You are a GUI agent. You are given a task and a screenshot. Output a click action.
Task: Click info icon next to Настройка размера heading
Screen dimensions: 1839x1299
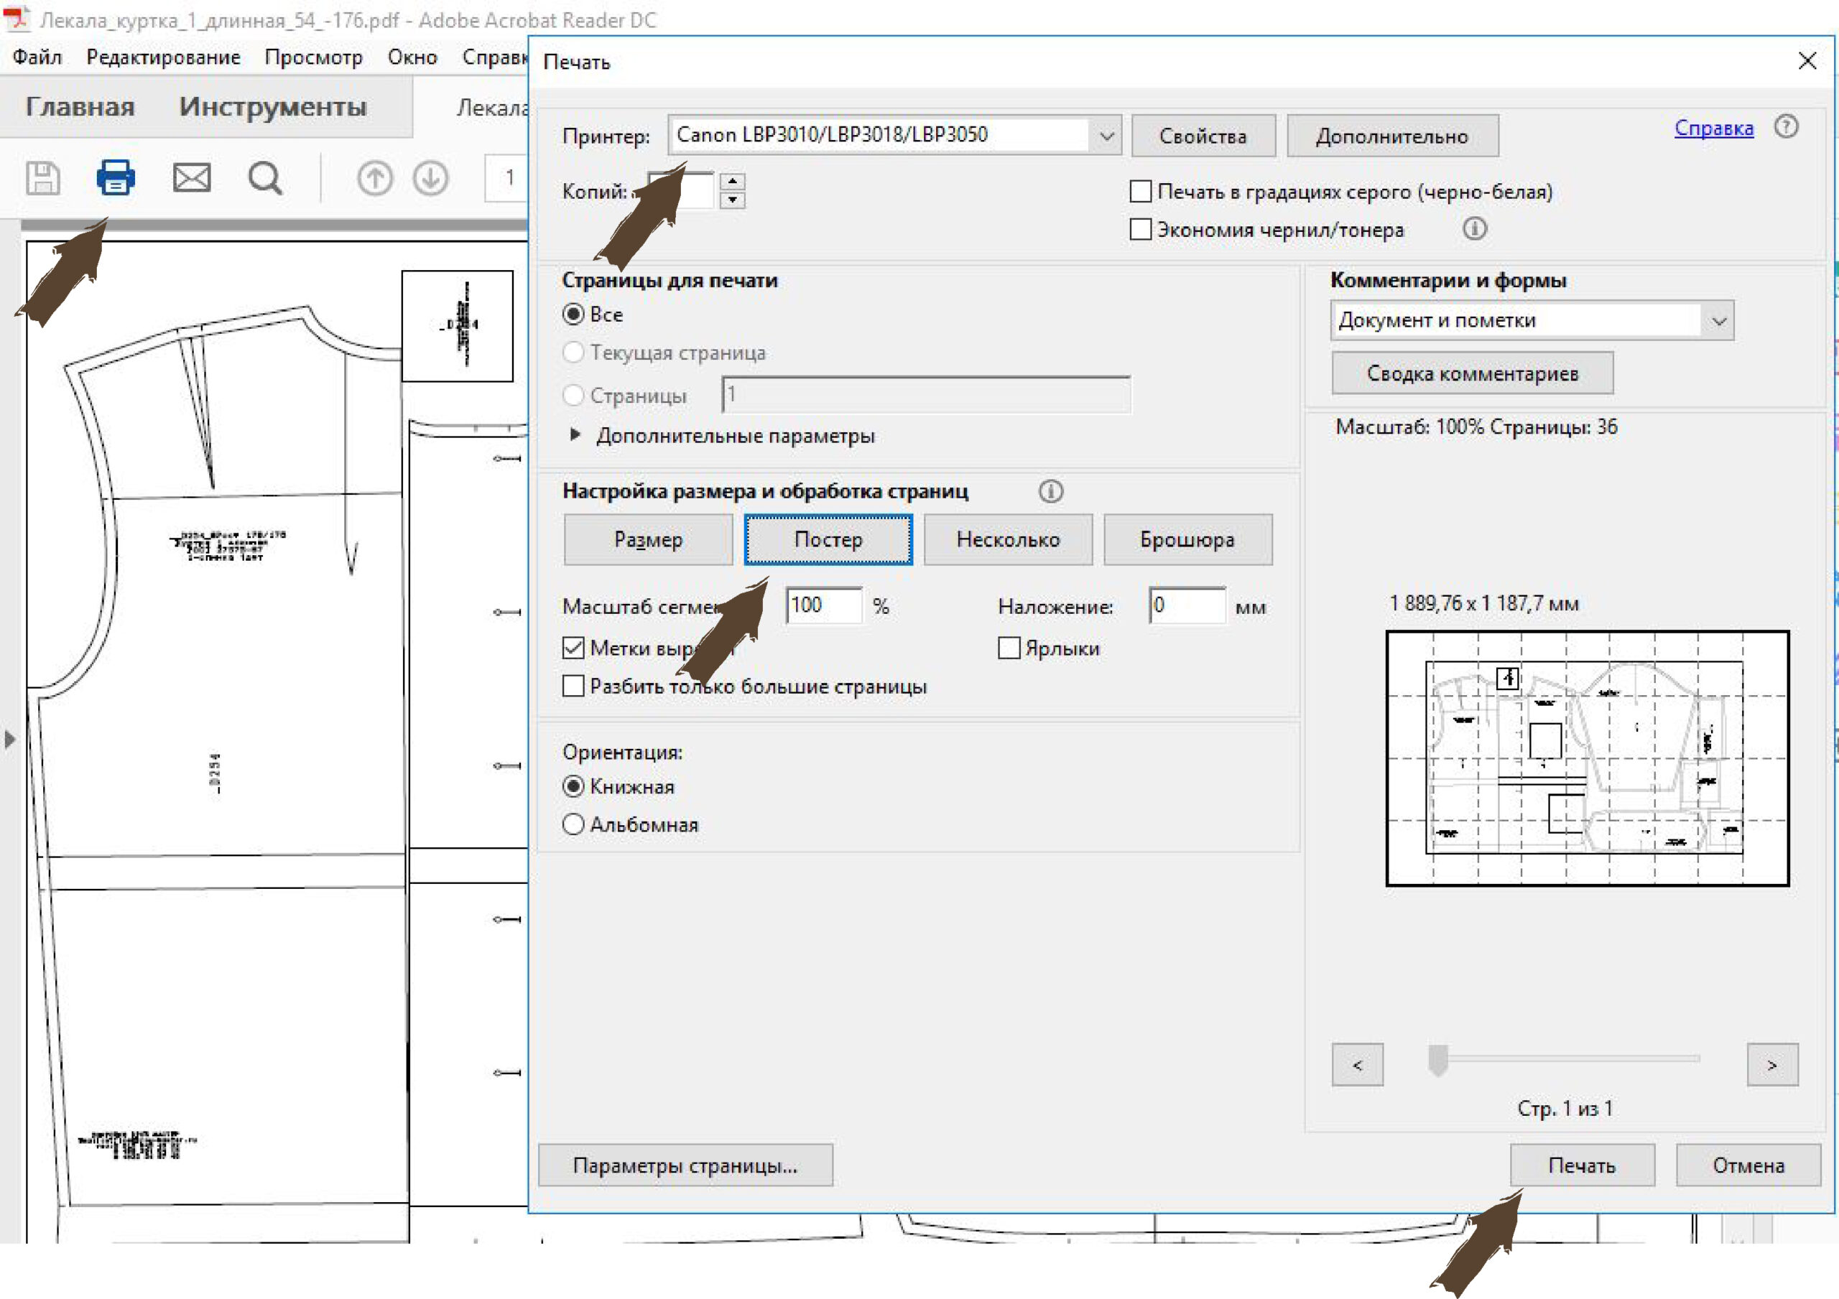[x=1051, y=491]
